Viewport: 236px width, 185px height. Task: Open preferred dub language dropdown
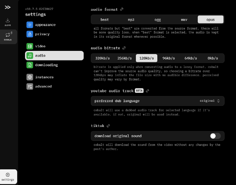[157, 101]
